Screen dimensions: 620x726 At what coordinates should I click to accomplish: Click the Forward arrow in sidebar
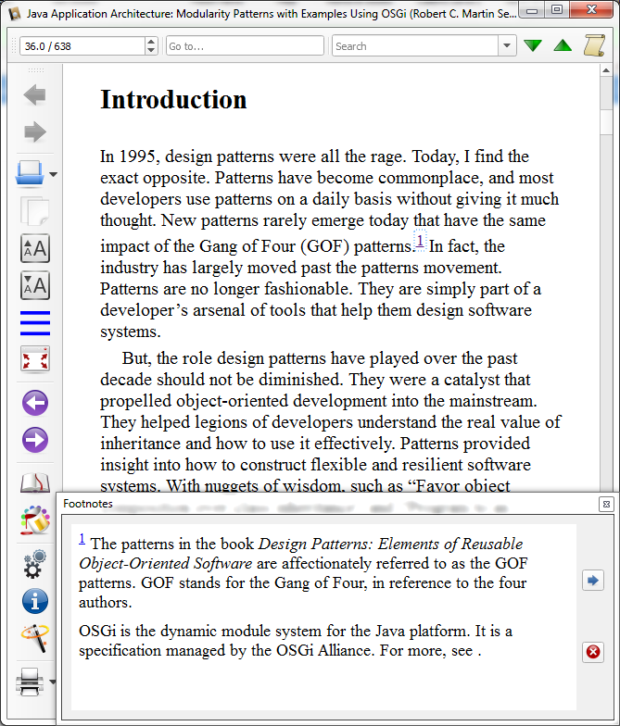pyautogui.click(x=35, y=131)
